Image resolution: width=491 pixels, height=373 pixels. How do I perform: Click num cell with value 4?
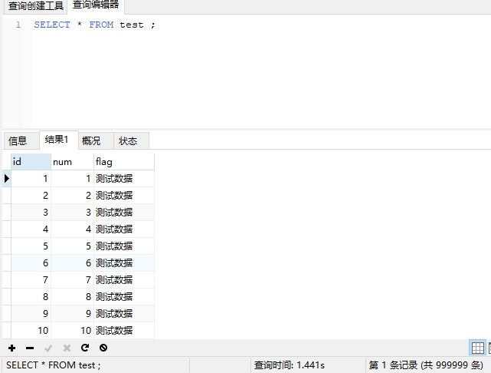72,229
